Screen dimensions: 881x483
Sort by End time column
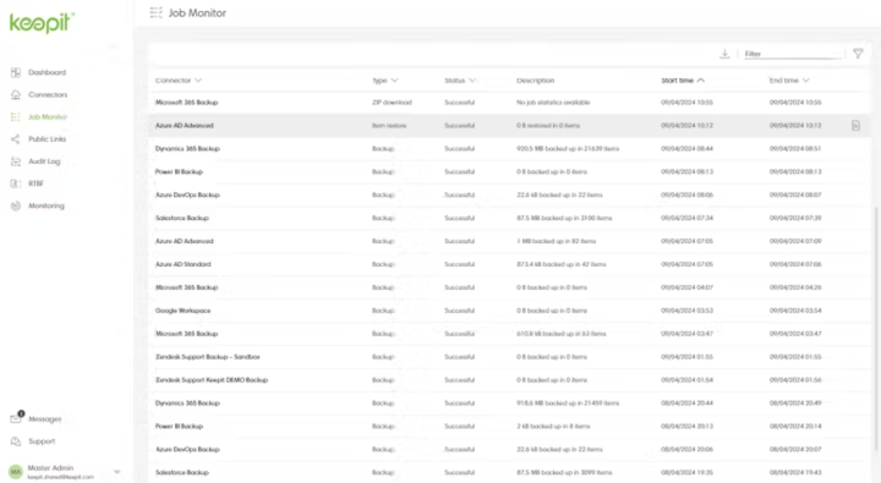(x=790, y=80)
